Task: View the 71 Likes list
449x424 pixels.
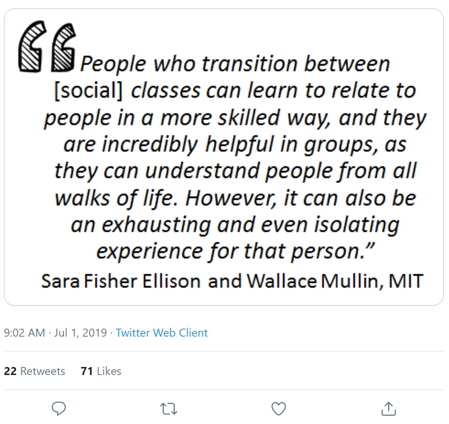Action: pyautogui.click(x=101, y=371)
